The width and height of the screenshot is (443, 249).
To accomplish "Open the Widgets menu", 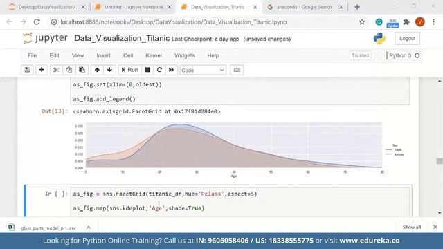I will pyautogui.click(x=184, y=55).
